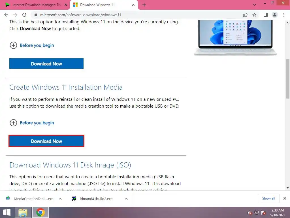Share this page icon in address bar
The height and width of the screenshot is (218, 290).
click(245, 15)
